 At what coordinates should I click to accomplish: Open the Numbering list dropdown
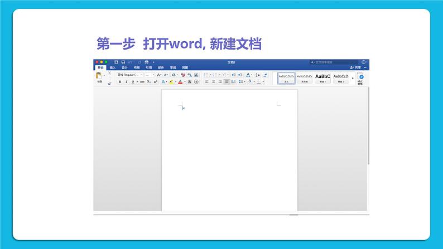220,75
